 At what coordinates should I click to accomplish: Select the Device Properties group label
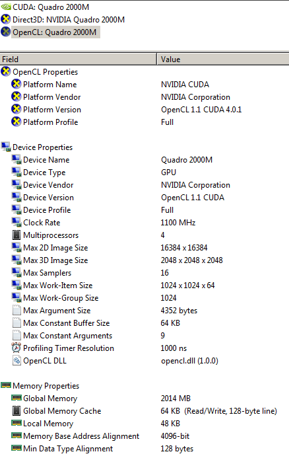point(43,147)
